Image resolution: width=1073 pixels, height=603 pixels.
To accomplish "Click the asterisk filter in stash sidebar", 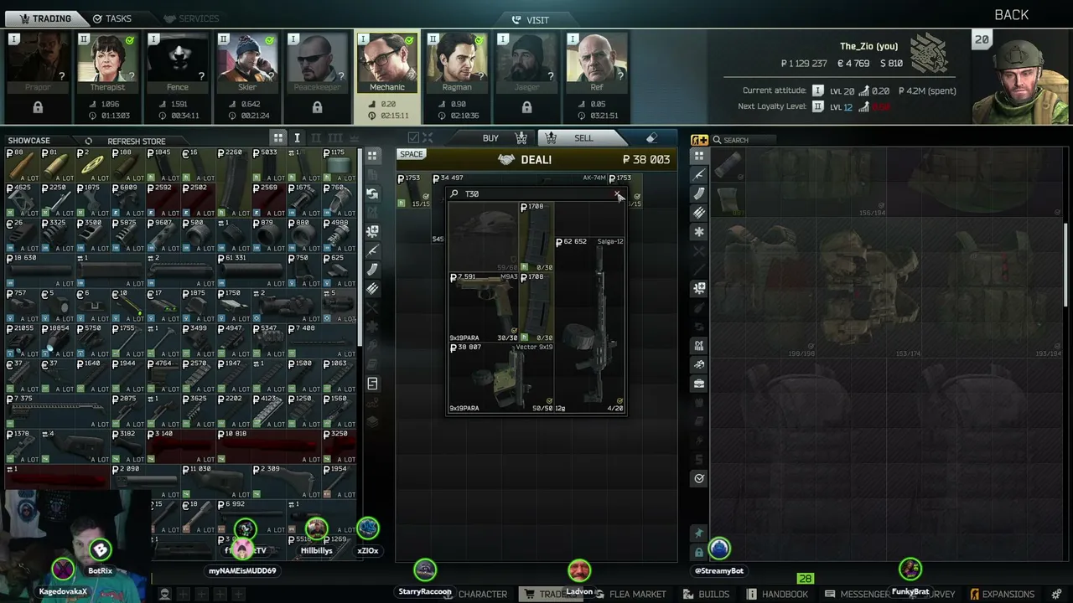I will (699, 232).
